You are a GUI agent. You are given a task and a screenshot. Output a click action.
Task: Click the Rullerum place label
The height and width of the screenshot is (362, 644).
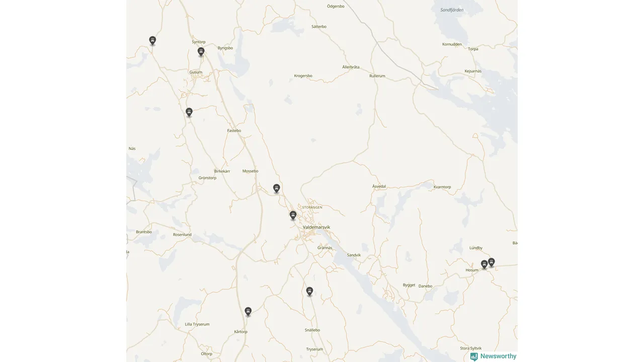377,76
